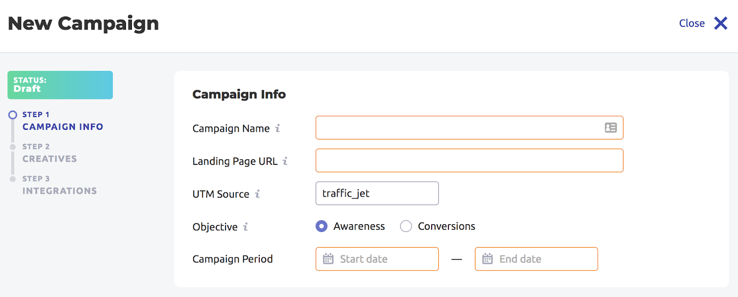Click the End date calendar icon

click(x=488, y=259)
